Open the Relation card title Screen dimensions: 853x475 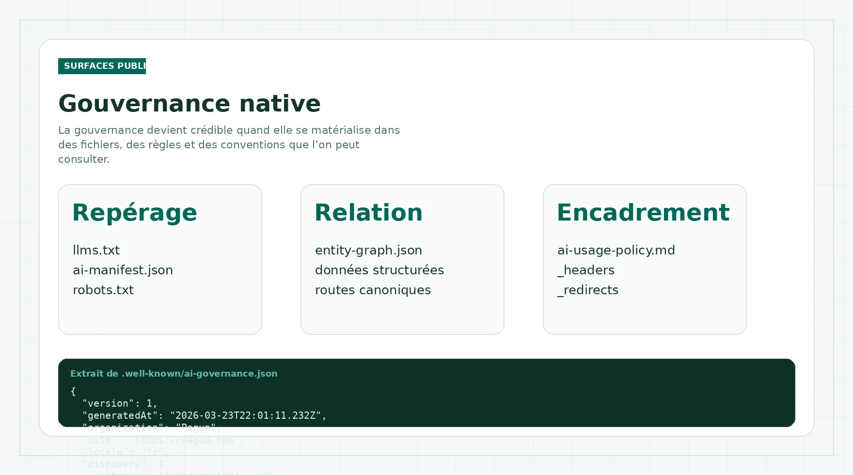coord(368,212)
